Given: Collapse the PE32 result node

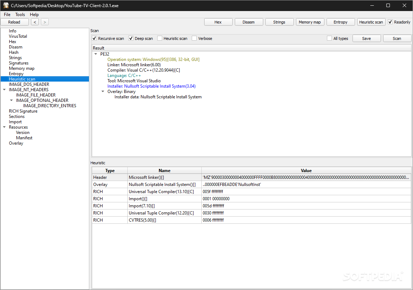Looking at the screenshot, I should point(96,54).
